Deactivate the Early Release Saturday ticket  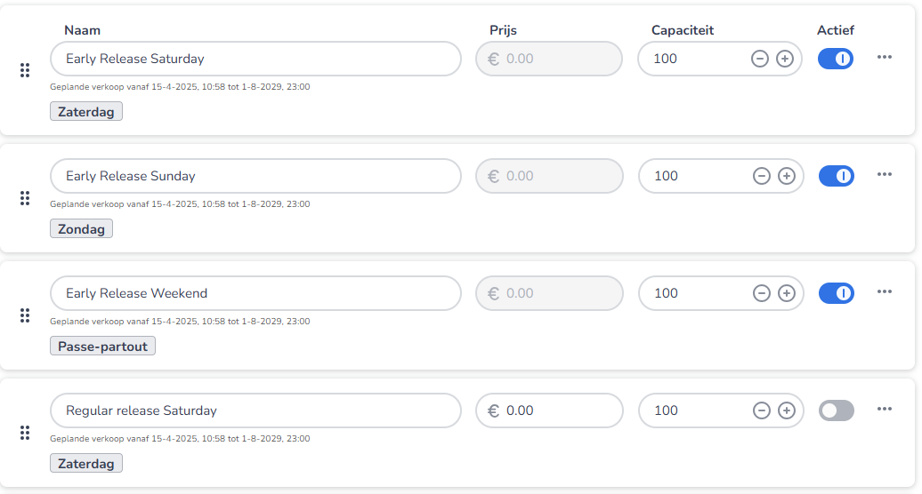tap(835, 59)
